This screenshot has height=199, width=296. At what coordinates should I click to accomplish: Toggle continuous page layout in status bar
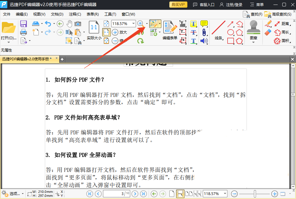click(x=180, y=194)
